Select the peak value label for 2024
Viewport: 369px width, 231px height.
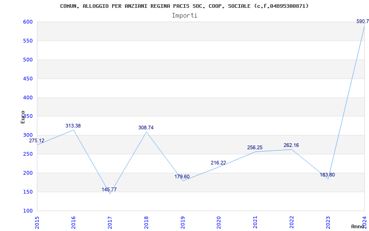pos(363,21)
